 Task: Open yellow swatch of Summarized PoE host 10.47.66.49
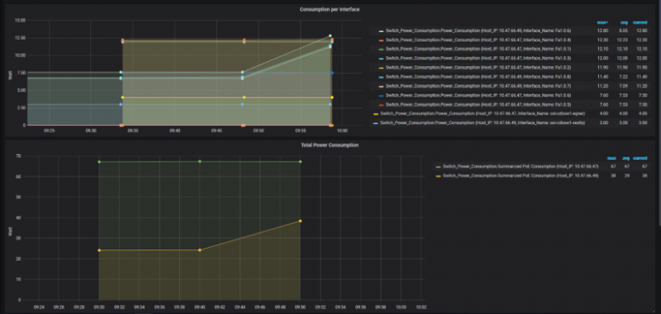pyautogui.click(x=438, y=175)
